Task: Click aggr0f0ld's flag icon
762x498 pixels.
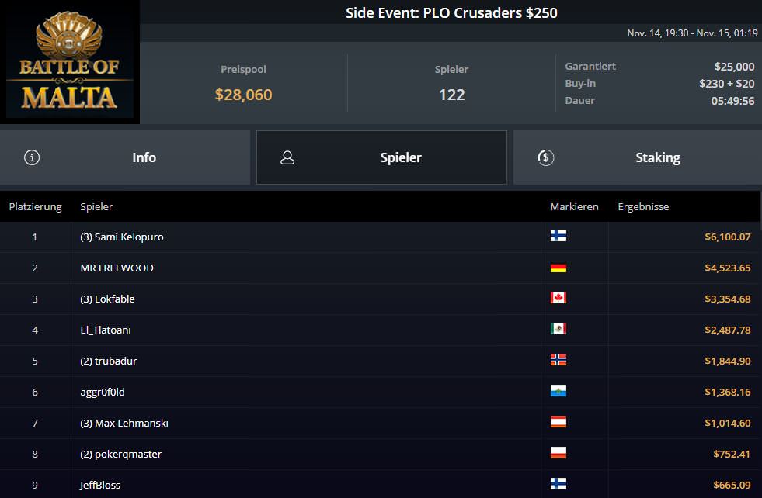Action: pyautogui.click(x=558, y=391)
